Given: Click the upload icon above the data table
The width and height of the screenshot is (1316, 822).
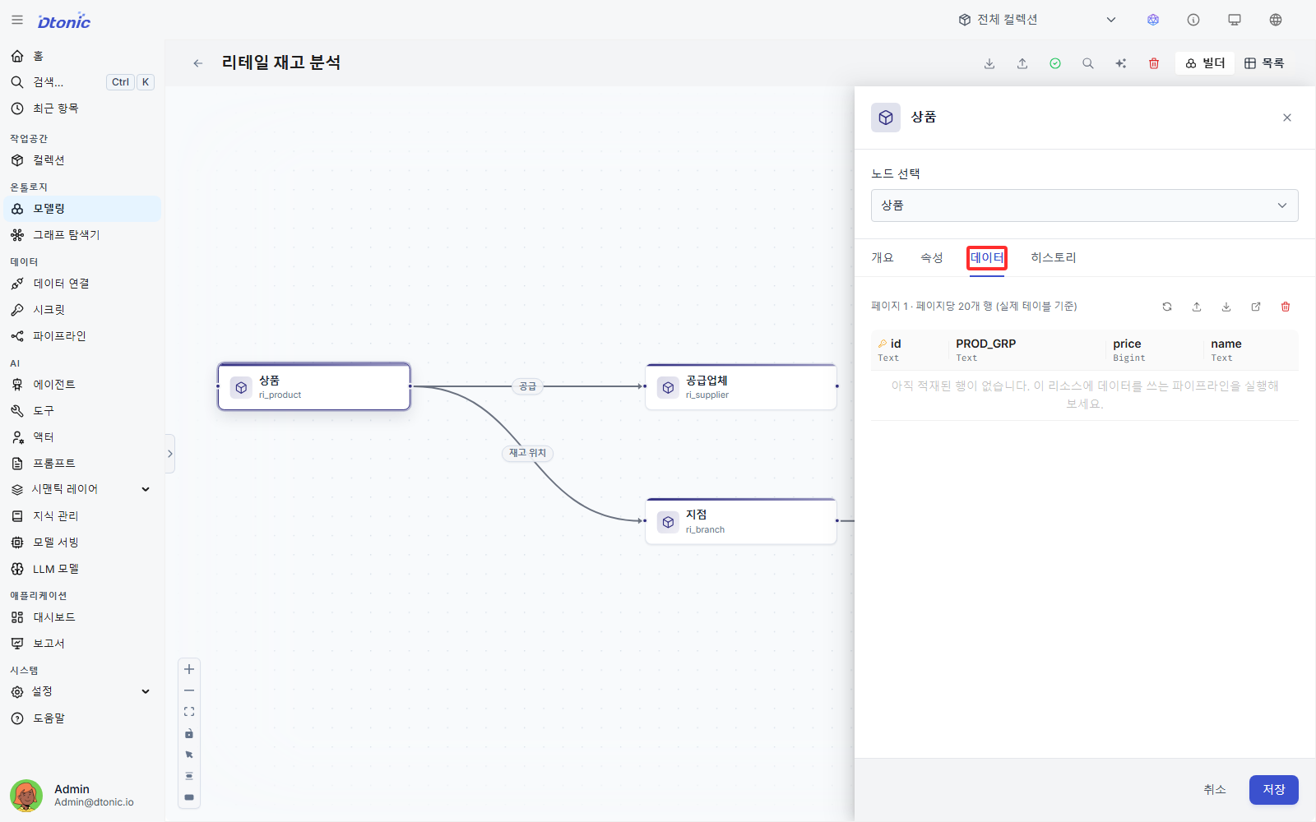Looking at the screenshot, I should coord(1197,307).
